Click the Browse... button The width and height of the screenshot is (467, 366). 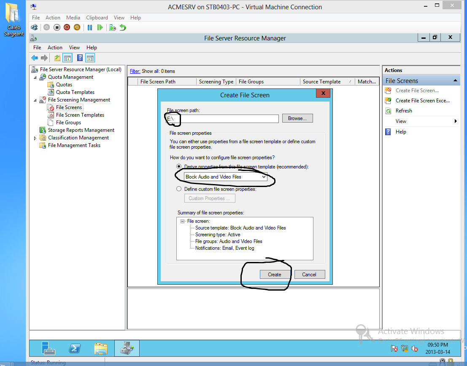coord(297,118)
